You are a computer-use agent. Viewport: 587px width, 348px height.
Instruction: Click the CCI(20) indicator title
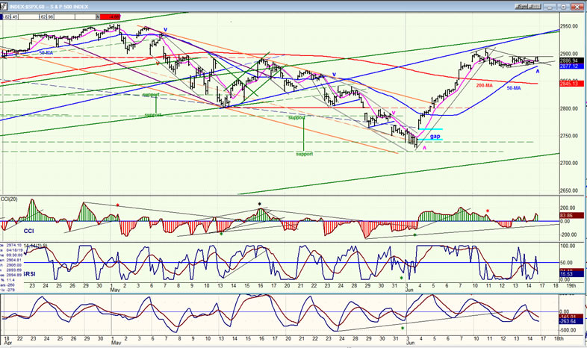[10, 199]
